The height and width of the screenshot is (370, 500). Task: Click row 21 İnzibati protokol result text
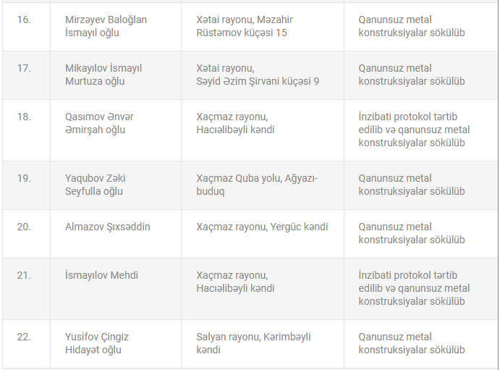coord(414,288)
